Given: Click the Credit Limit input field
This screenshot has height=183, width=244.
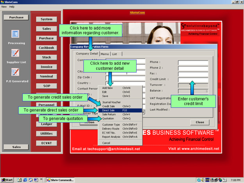Looking at the screenshot, I should (x=193, y=79).
